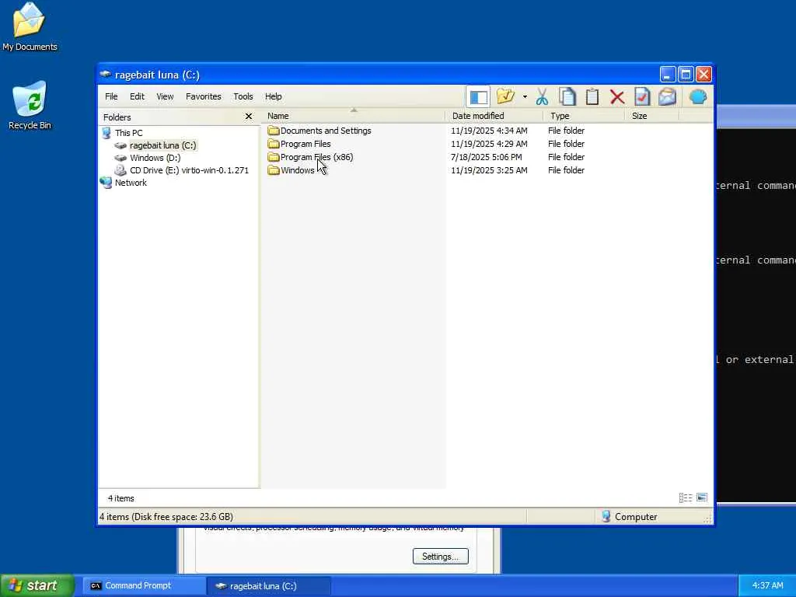Click the 4:37 AM system tray clock
796x597 pixels.
click(767, 585)
